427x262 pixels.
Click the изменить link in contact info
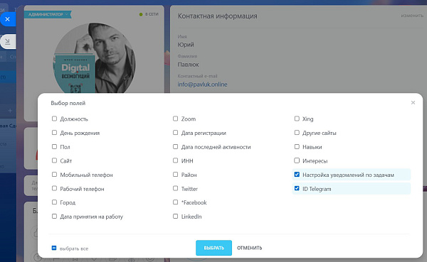(x=412, y=16)
